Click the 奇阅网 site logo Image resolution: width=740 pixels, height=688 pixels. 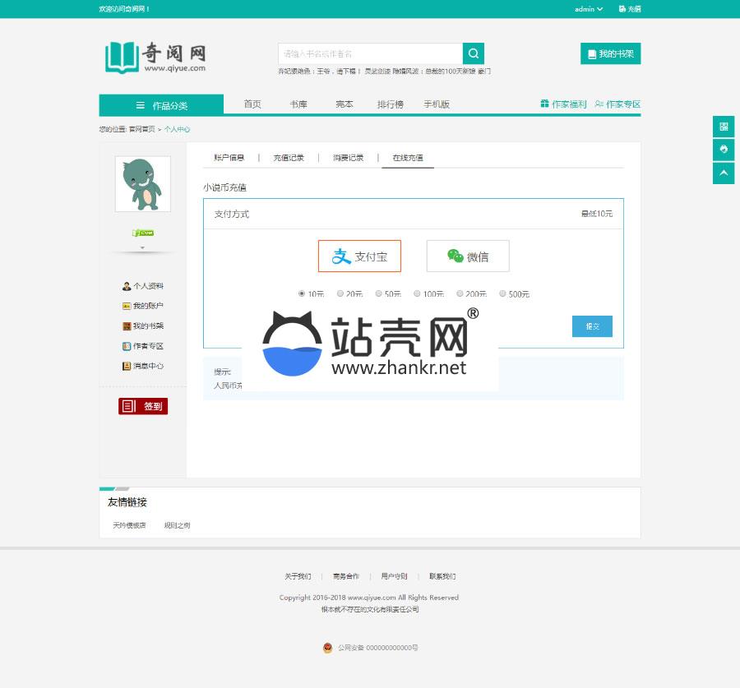[x=155, y=57]
